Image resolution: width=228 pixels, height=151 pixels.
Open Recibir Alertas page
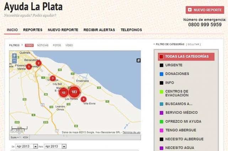[99, 30]
